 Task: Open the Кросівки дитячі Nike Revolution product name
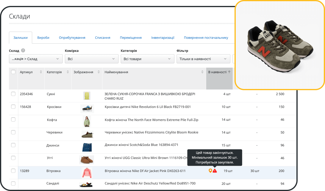point(148,107)
